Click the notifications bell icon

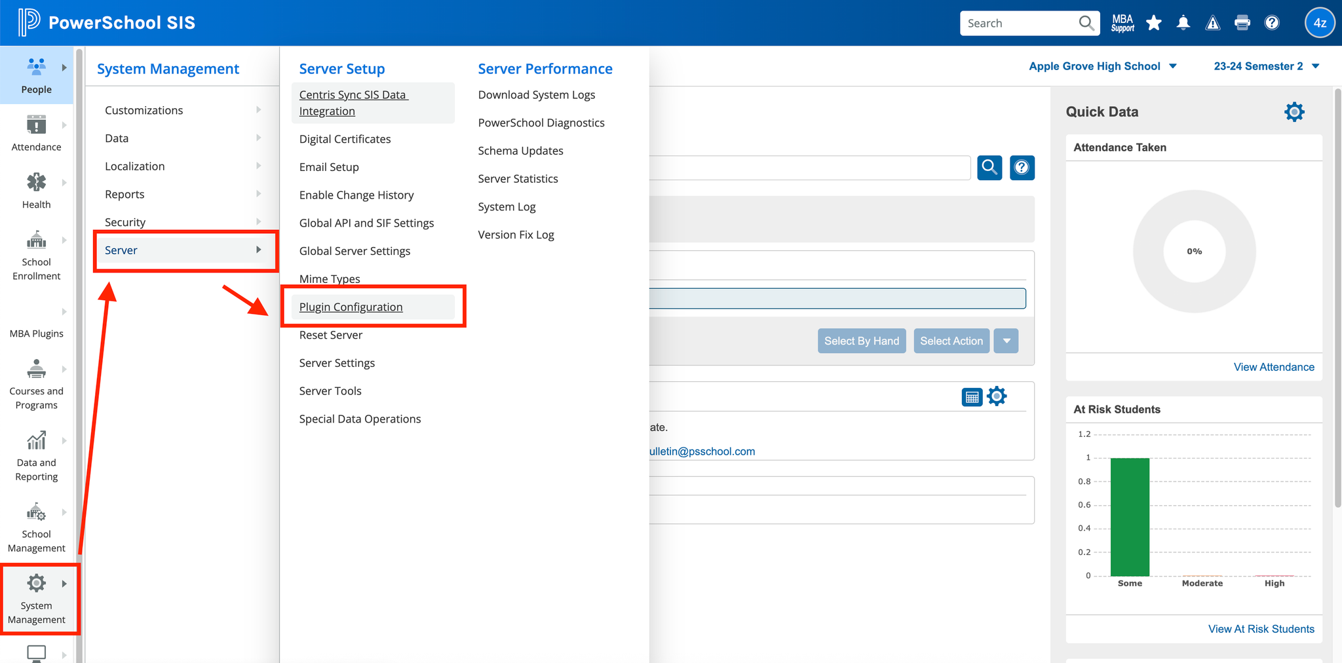1183,24
